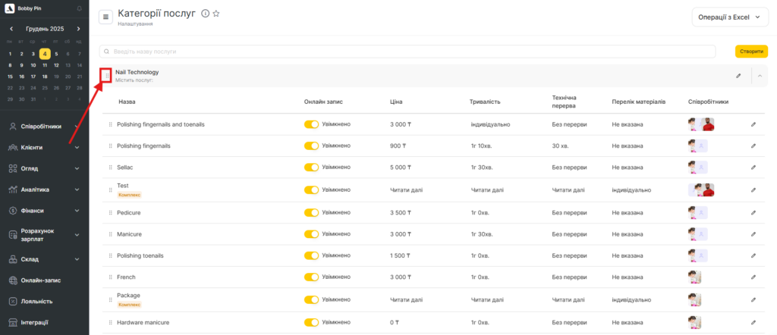Select December 16 in the calendar
Image resolution: width=777 pixels, height=335 pixels.
click(x=22, y=77)
